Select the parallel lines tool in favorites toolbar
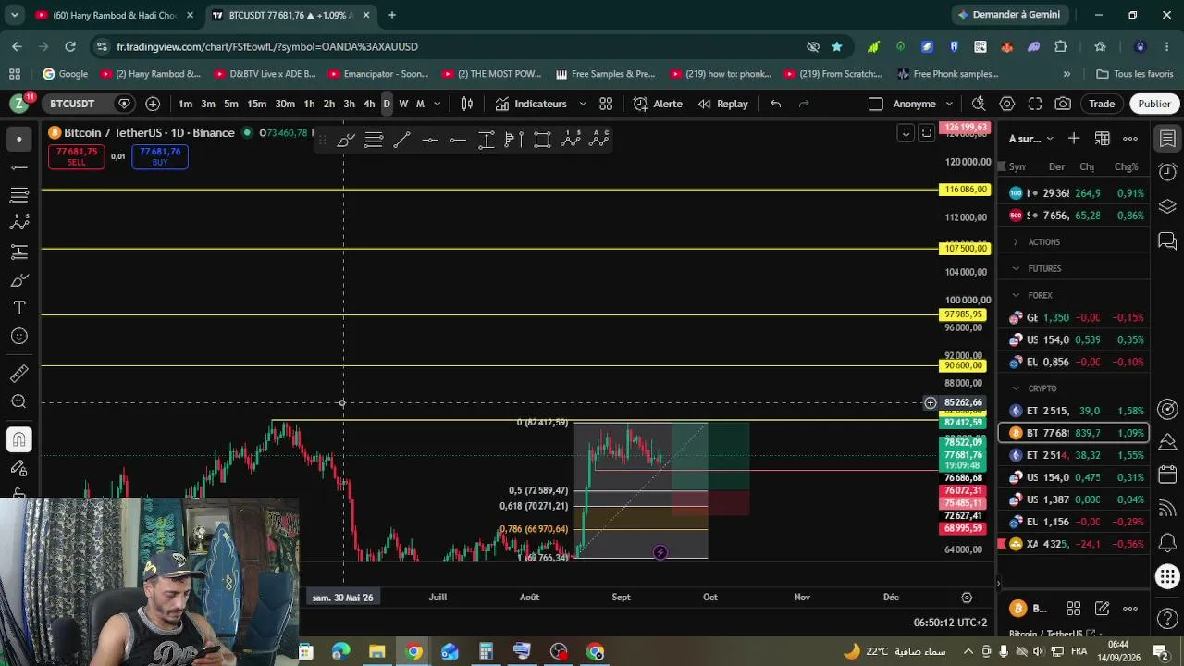 (374, 140)
